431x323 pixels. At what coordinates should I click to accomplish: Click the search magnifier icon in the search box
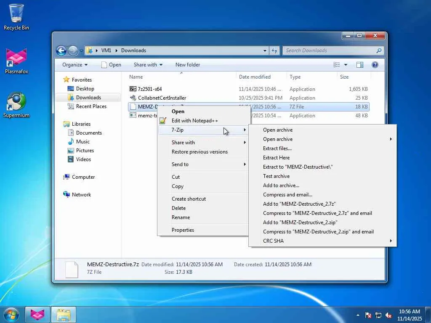pos(379,50)
